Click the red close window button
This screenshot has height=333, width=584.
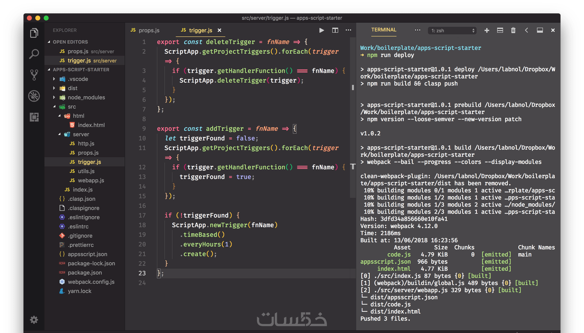click(29, 18)
